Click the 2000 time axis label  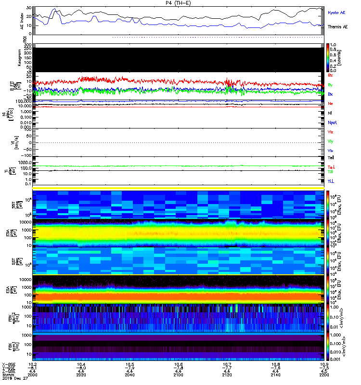[32, 375]
